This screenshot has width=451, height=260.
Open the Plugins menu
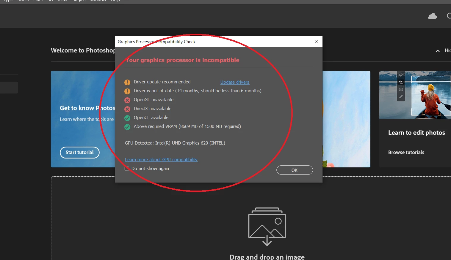click(78, 1)
